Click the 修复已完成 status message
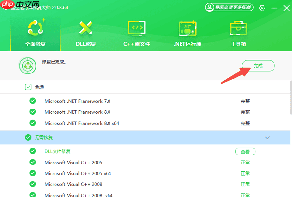Screen dimensions: 292x200 (x=54, y=62)
